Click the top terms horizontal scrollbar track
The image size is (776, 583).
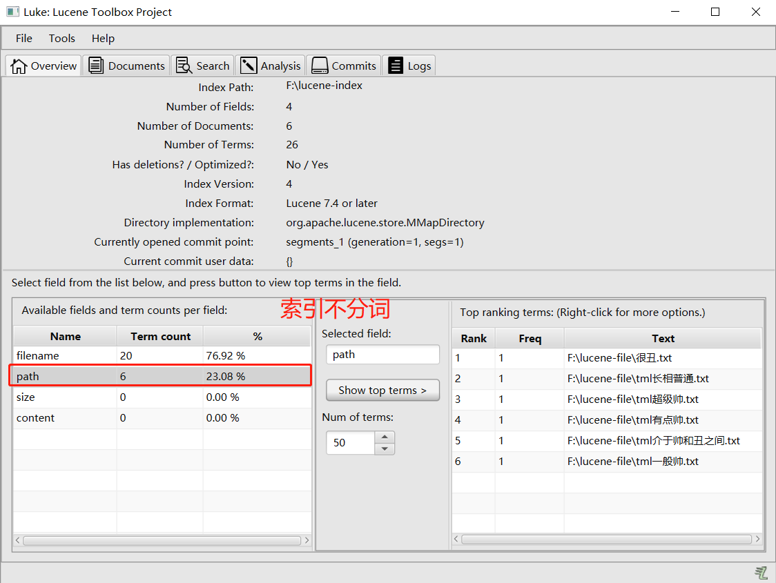tap(607, 540)
